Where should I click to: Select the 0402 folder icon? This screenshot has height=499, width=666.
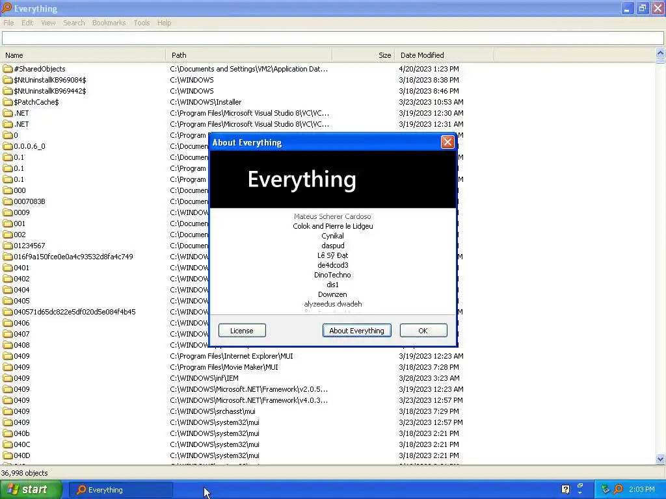click(x=8, y=278)
